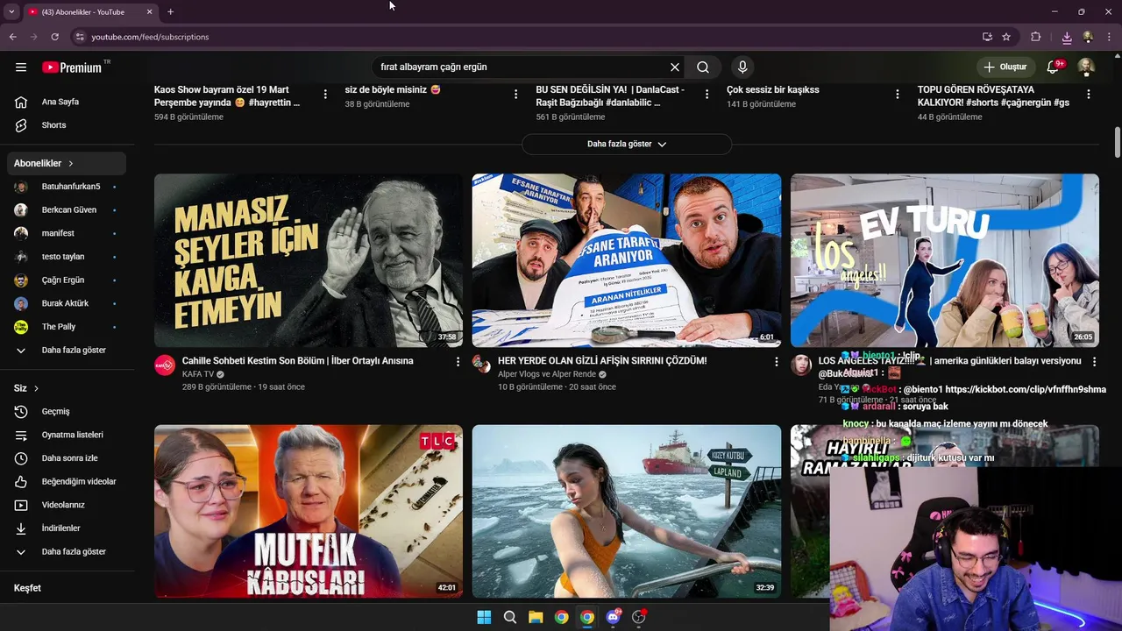Open Berkcan Güven channel

point(67,209)
